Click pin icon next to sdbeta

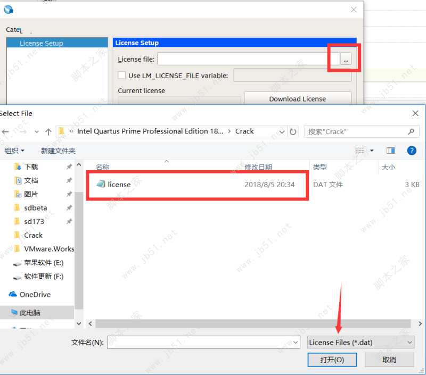pos(69,208)
